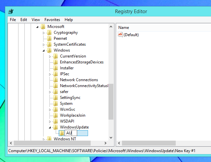Expand the WcmSvc key

[x=50, y=110]
